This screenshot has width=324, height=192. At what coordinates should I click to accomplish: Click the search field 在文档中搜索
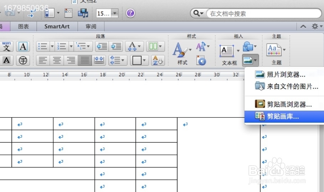click(264, 14)
